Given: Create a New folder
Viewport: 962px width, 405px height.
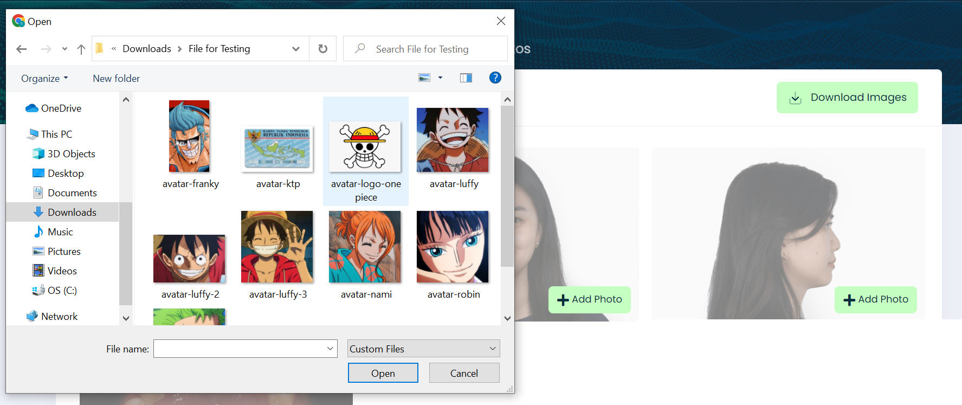Looking at the screenshot, I should pyautogui.click(x=116, y=79).
